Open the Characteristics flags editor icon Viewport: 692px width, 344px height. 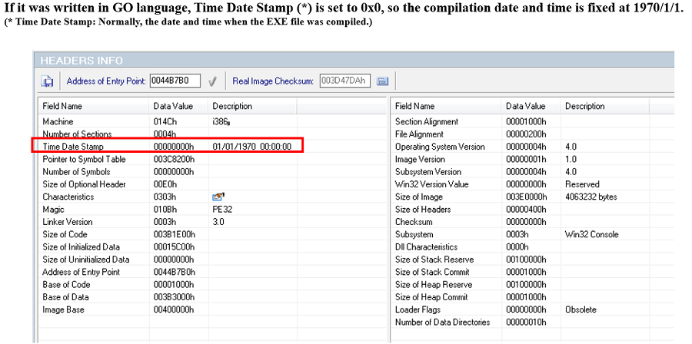coord(217,197)
